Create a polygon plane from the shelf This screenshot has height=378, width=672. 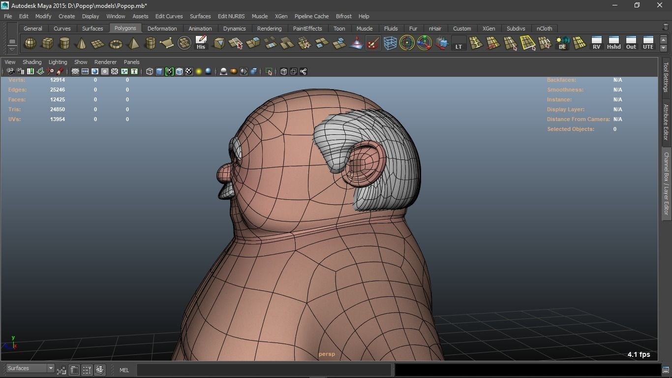(98, 43)
